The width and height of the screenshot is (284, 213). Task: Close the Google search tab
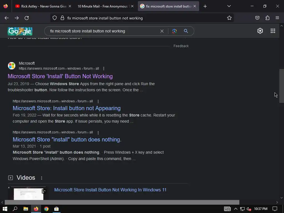pos(194,6)
